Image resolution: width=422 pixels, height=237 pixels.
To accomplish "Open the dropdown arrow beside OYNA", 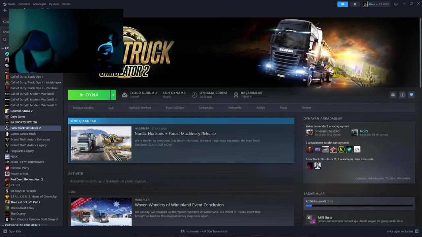I will pos(113,95).
